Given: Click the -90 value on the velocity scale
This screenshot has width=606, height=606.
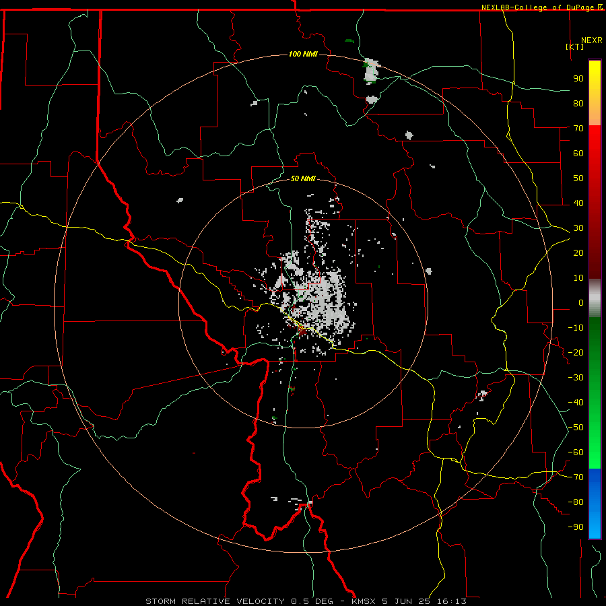Looking at the screenshot, I should [576, 527].
